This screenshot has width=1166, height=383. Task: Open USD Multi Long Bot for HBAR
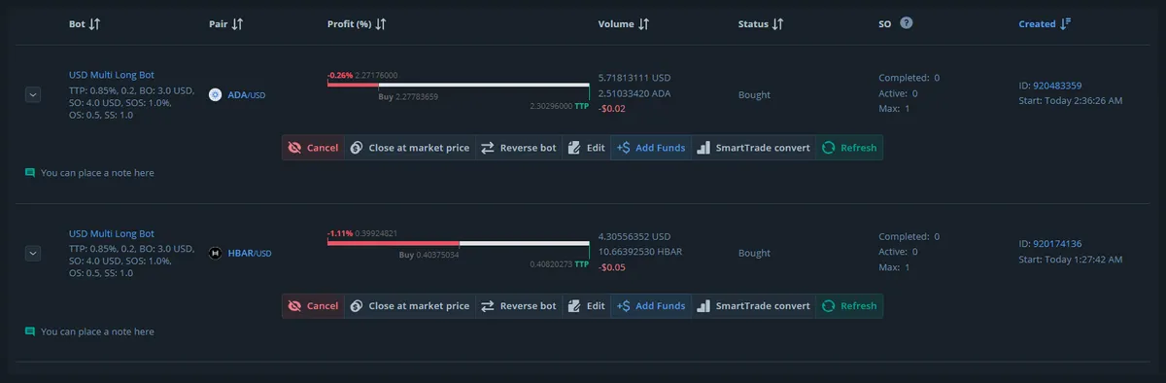coord(112,234)
